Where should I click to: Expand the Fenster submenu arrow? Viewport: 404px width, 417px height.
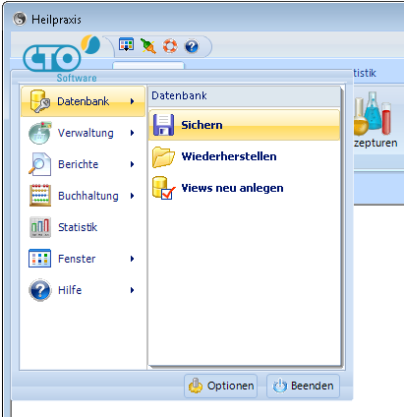132,259
